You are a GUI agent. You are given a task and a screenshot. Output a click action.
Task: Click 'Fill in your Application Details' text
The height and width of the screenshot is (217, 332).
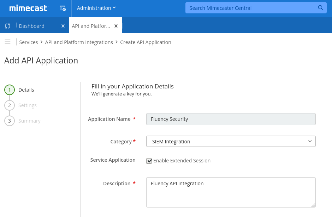(x=132, y=86)
